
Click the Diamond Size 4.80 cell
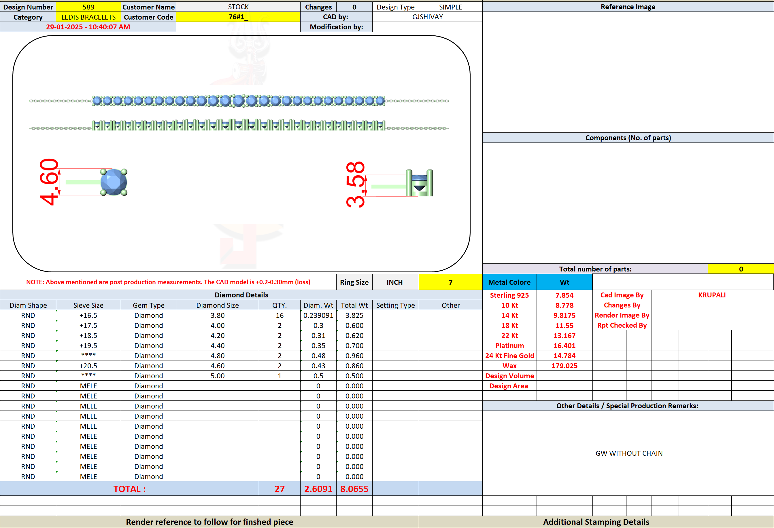[218, 356]
